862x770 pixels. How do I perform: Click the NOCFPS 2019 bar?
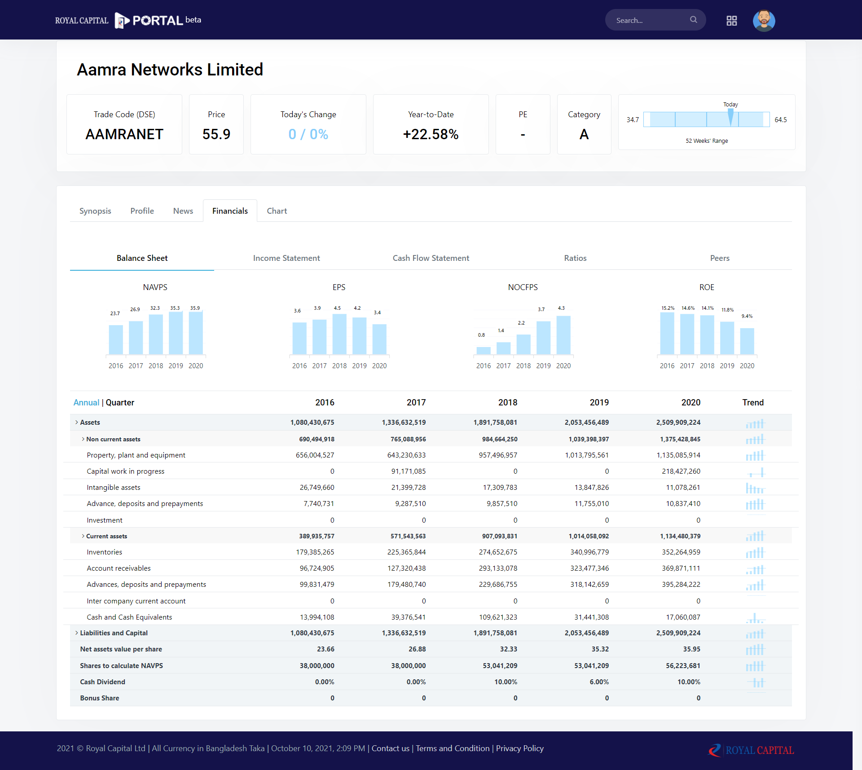click(x=543, y=338)
